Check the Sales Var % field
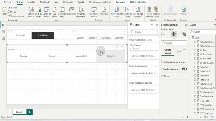216x121 pixels. point(195,71)
